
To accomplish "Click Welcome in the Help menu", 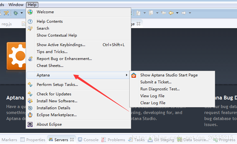I will click(x=78, y=12).
